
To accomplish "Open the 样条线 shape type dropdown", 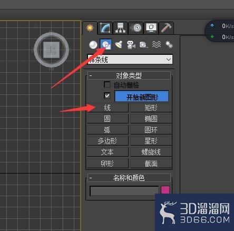I will pos(130,60).
